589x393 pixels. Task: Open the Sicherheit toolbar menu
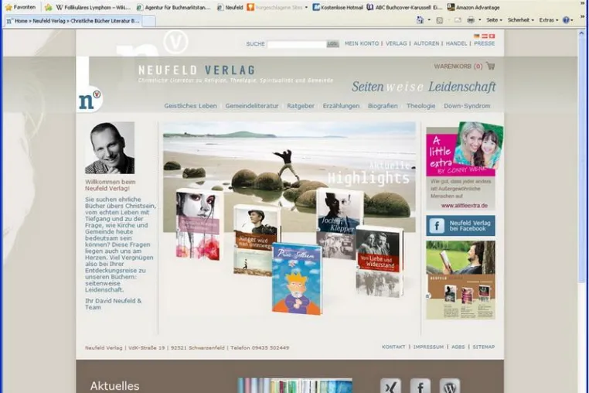coord(521,20)
